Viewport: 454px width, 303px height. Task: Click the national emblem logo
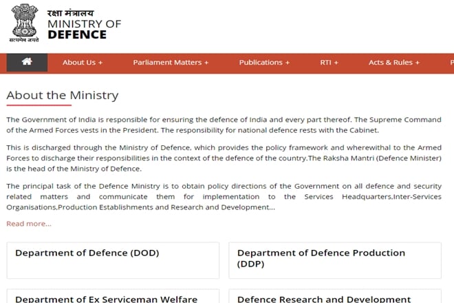click(24, 23)
